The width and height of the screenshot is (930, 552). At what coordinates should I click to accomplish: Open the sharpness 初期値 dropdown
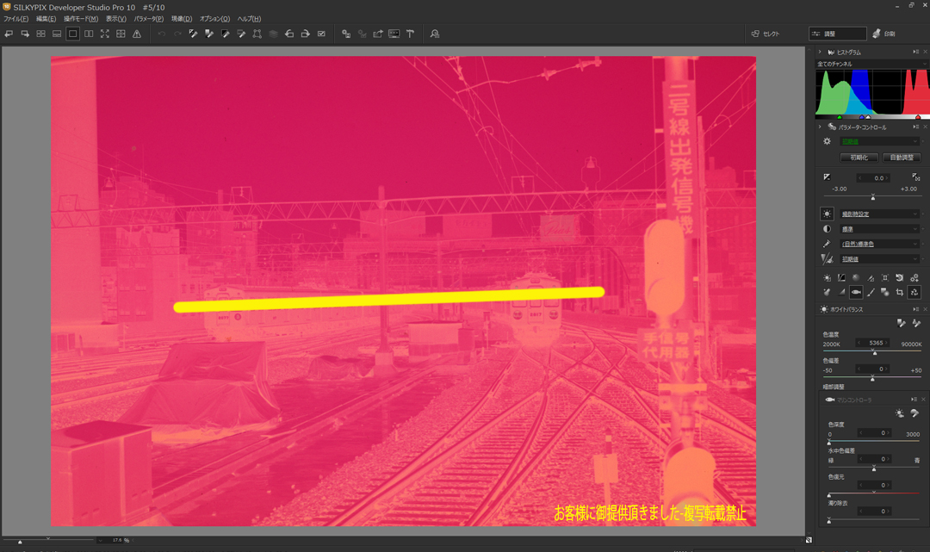(879, 260)
